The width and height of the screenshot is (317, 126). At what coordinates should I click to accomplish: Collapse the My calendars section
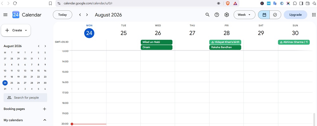tap(45, 120)
